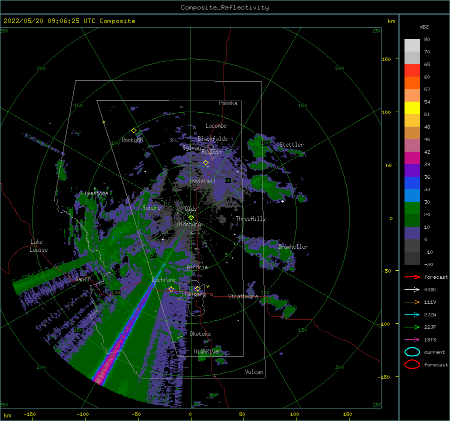The width and height of the screenshot is (450, 421).
Task: Click the yellow diamond marker inside Calgary
Action: 197,288
